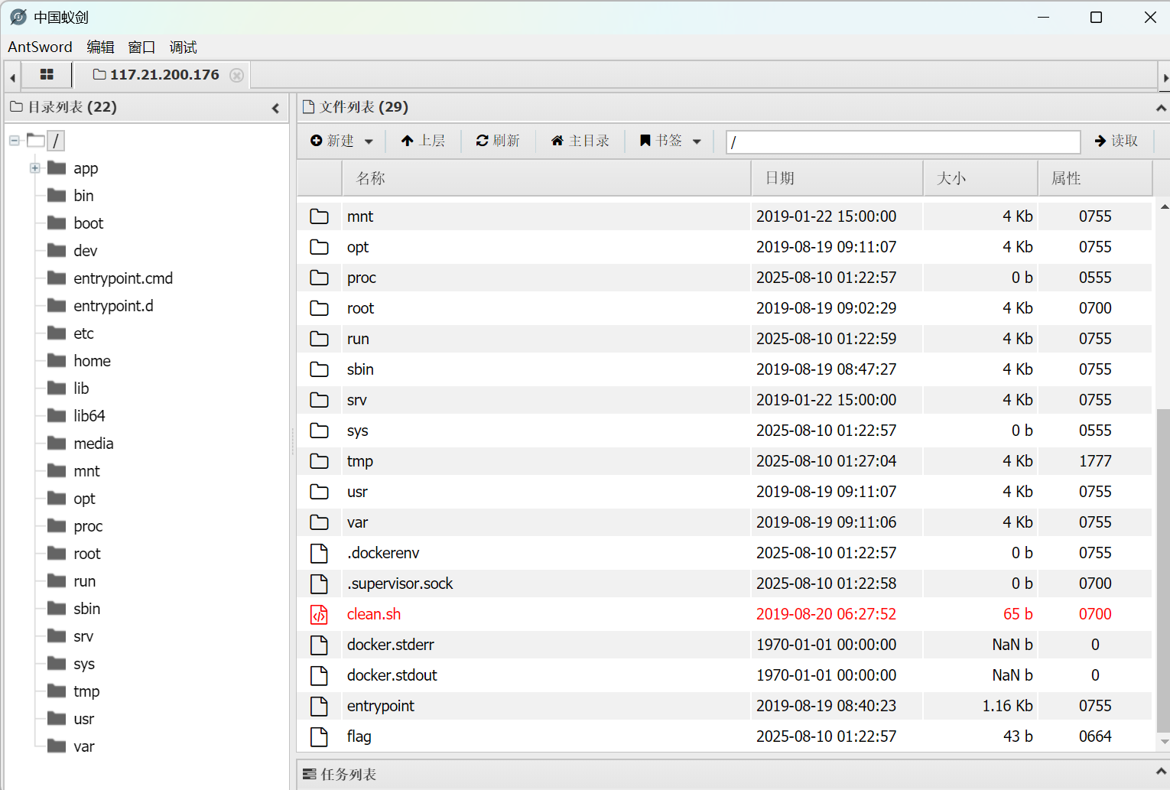Open the 编辑 menu
The height and width of the screenshot is (790, 1170).
100,47
